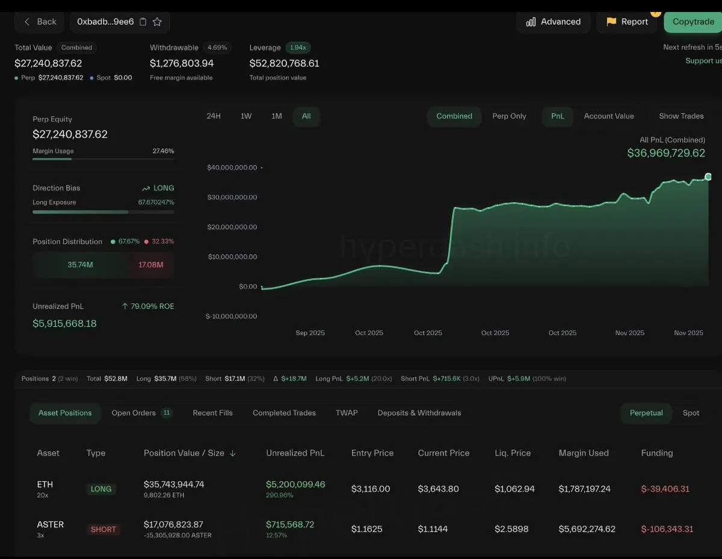722x559 pixels.
Task: Click the LONG trend arrow icon
Action: point(146,188)
